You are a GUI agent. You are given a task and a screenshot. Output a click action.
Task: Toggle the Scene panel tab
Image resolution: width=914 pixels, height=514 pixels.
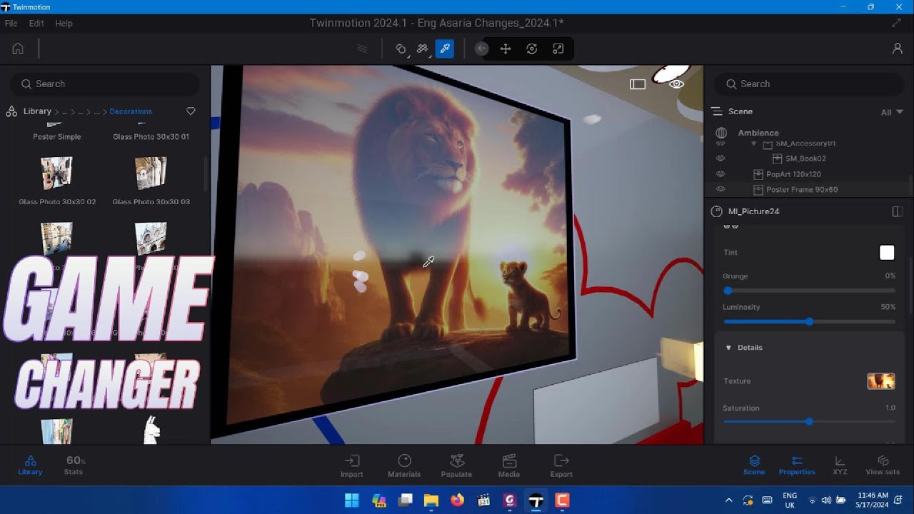[754, 465]
